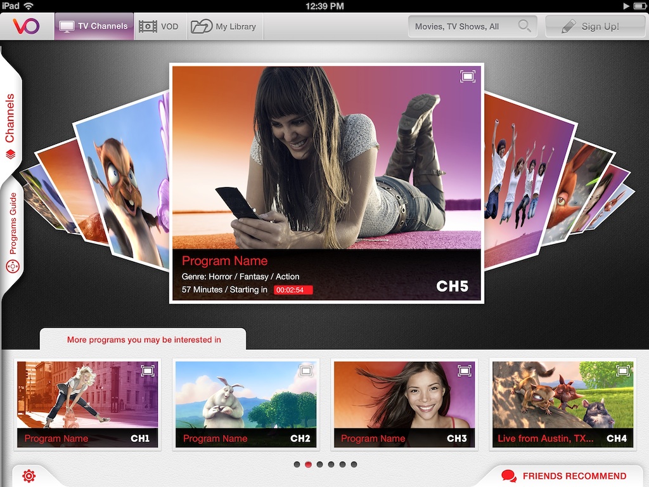The width and height of the screenshot is (649, 487).
Task: Open the Channels side tab
Action: (10, 124)
